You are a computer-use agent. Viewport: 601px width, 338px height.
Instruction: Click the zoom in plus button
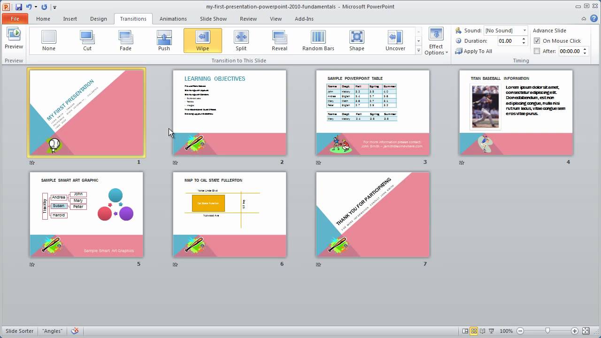[x=575, y=331]
